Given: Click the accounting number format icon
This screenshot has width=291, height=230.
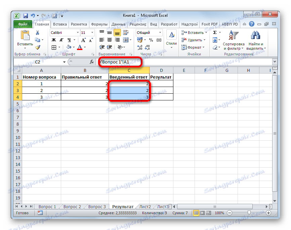Looking at the screenshot, I should pos(139,40).
